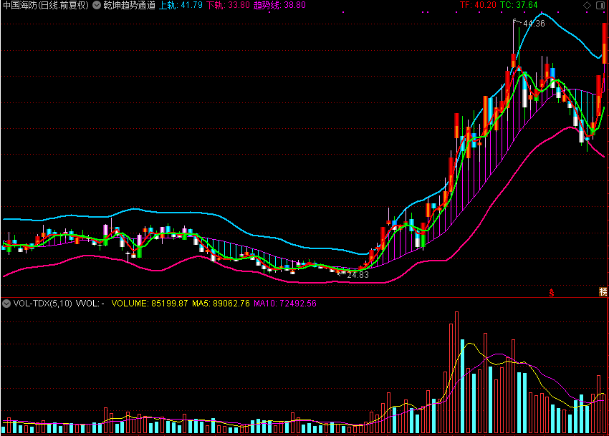Click the 下轨: 33.80 value
This screenshot has width=609, height=436.
click(x=228, y=5)
